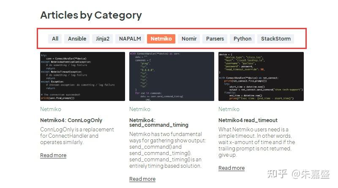Select the All category filter

pos(55,39)
